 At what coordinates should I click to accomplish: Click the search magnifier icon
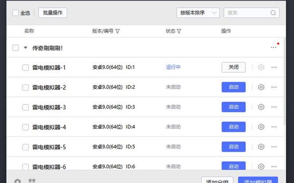click(273, 13)
